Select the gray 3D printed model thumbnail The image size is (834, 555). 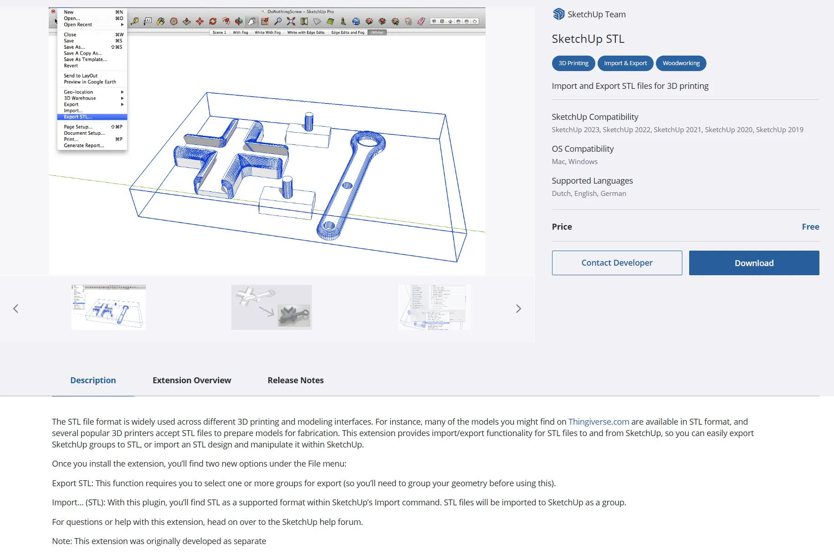[x=271, y=307]
